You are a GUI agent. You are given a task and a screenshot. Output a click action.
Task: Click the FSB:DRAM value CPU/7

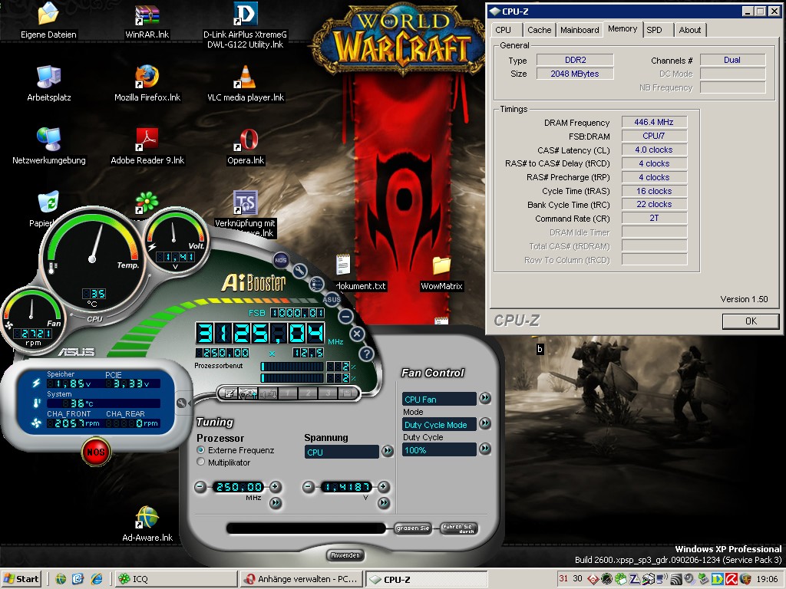pos(654,136)
